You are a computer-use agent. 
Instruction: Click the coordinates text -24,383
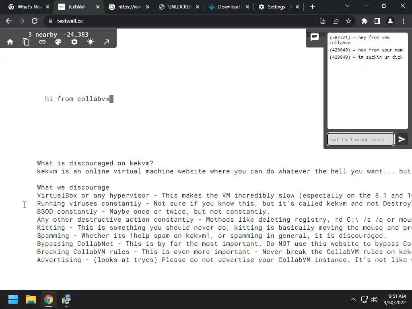(x=76, y=35)
